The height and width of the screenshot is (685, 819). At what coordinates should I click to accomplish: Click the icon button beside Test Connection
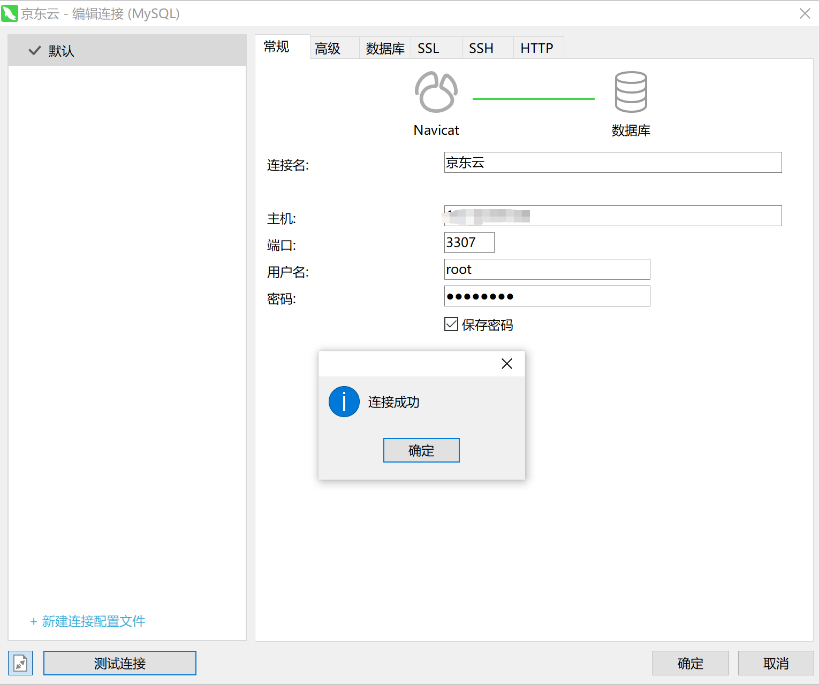click(20, 663)
